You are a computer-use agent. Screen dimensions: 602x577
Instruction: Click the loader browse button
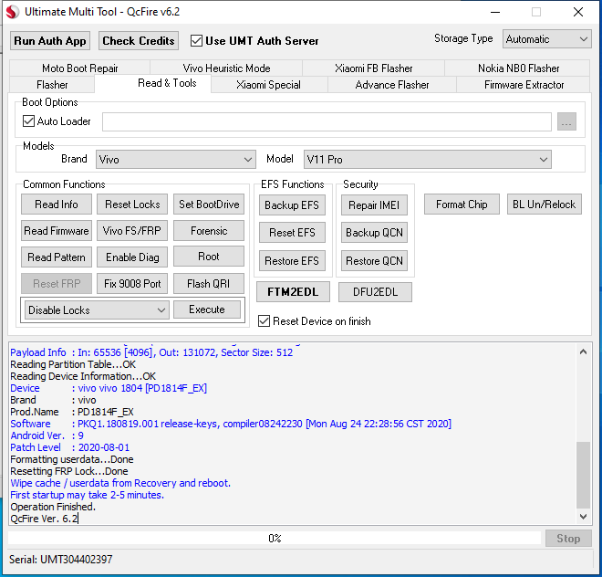(566, 121)
